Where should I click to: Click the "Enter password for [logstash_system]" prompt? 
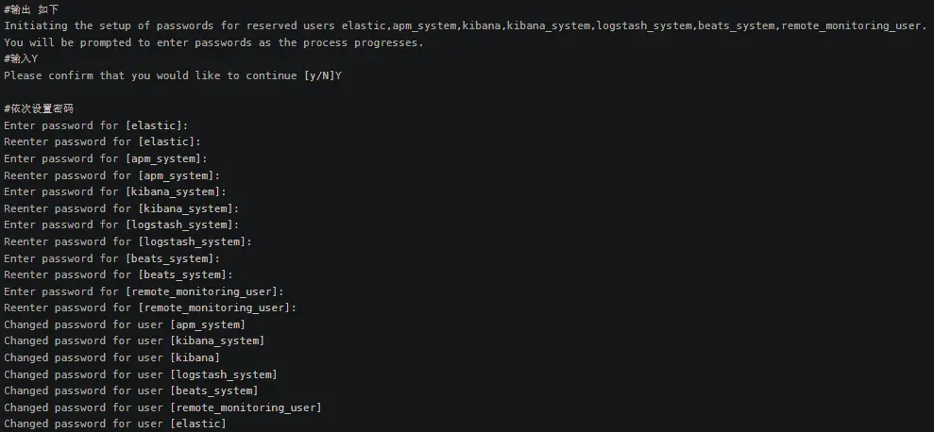click(x=122, y=224)
